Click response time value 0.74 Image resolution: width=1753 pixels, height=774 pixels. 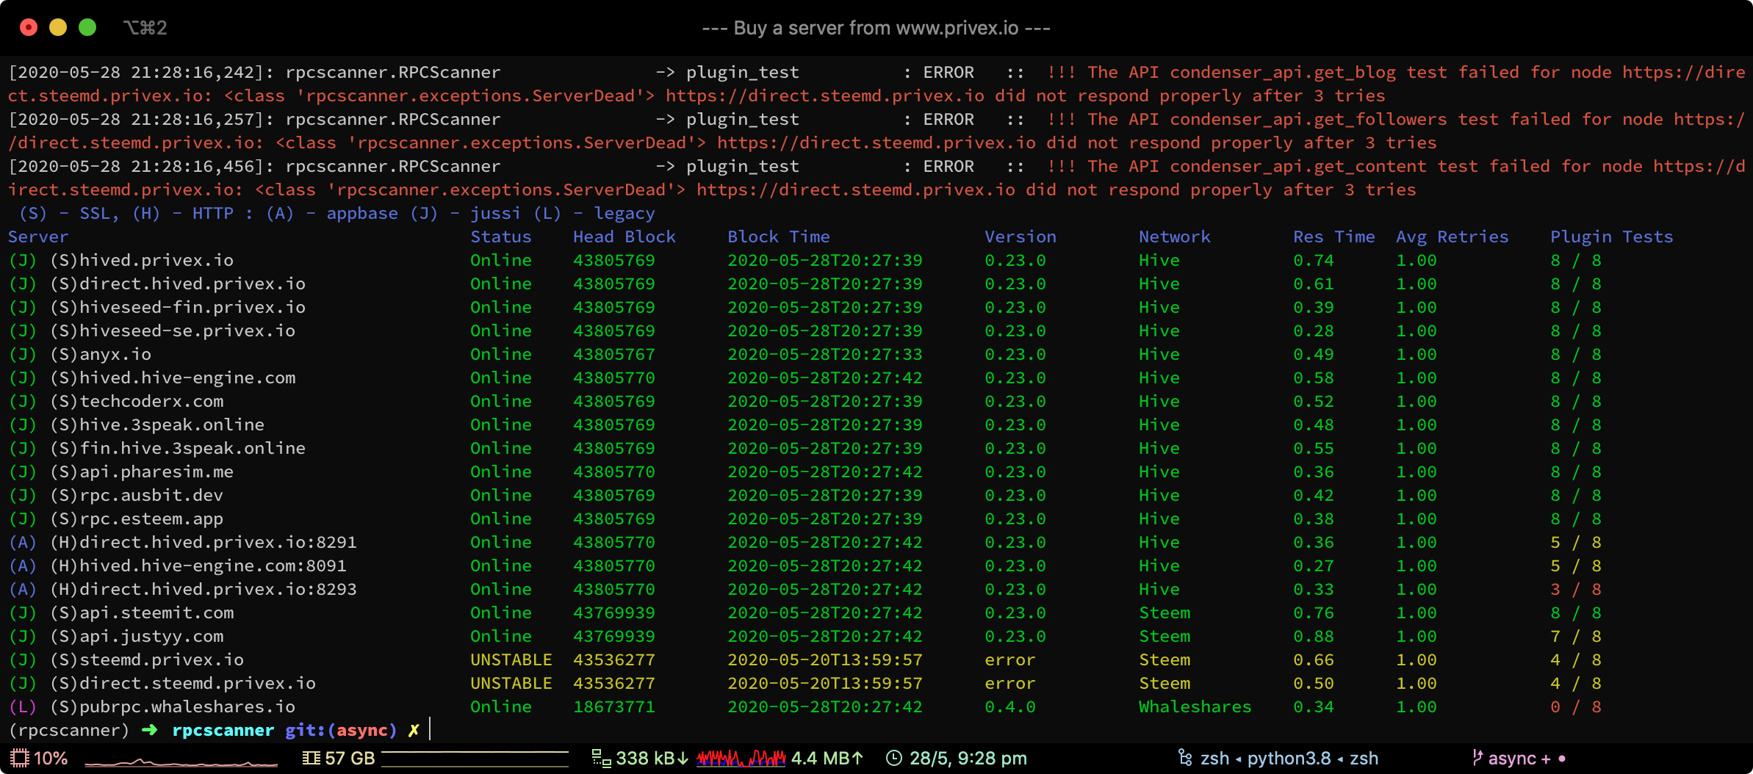point(1314,260)
